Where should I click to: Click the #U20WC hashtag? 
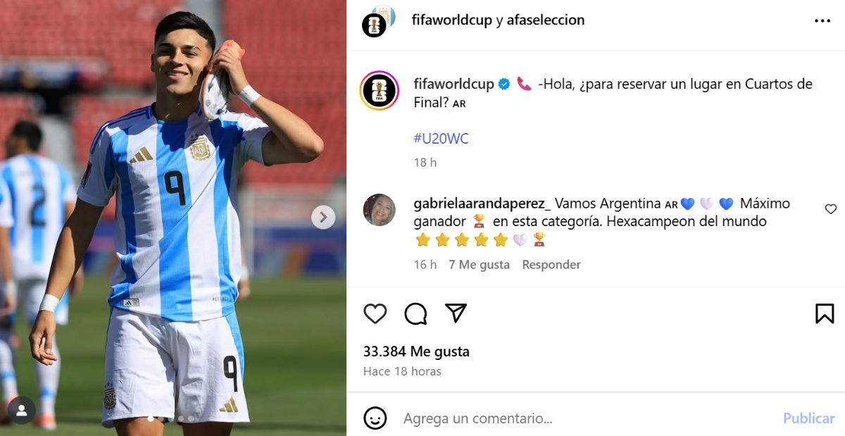click(441, 139)
